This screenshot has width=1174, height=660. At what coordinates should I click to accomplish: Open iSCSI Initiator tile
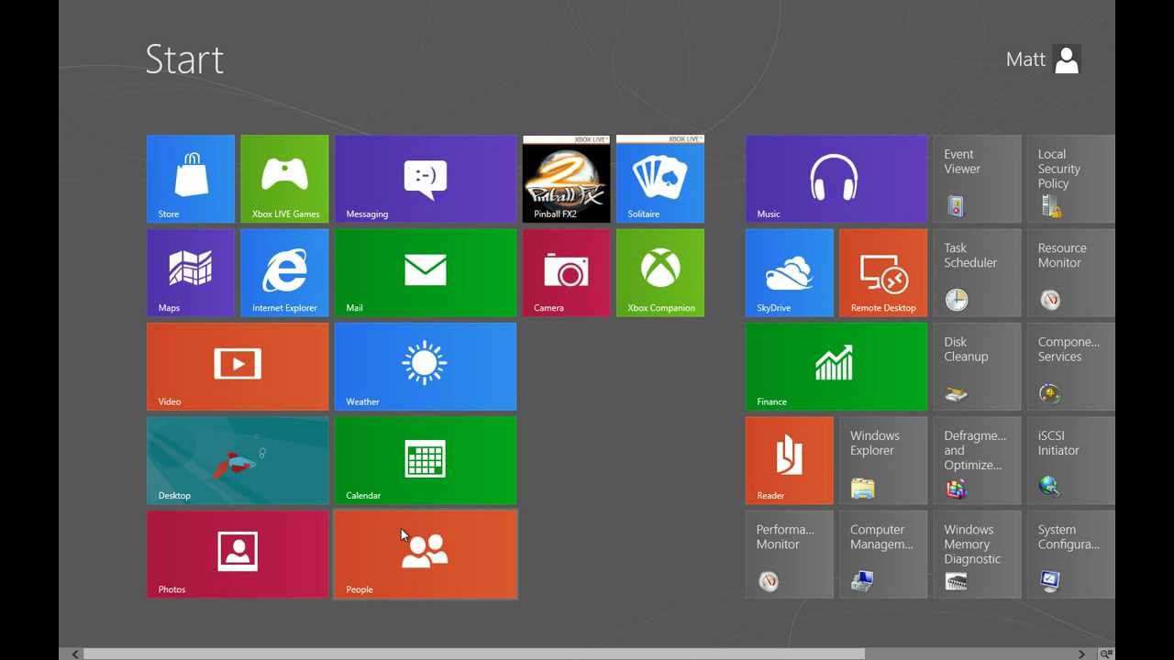1070,460
